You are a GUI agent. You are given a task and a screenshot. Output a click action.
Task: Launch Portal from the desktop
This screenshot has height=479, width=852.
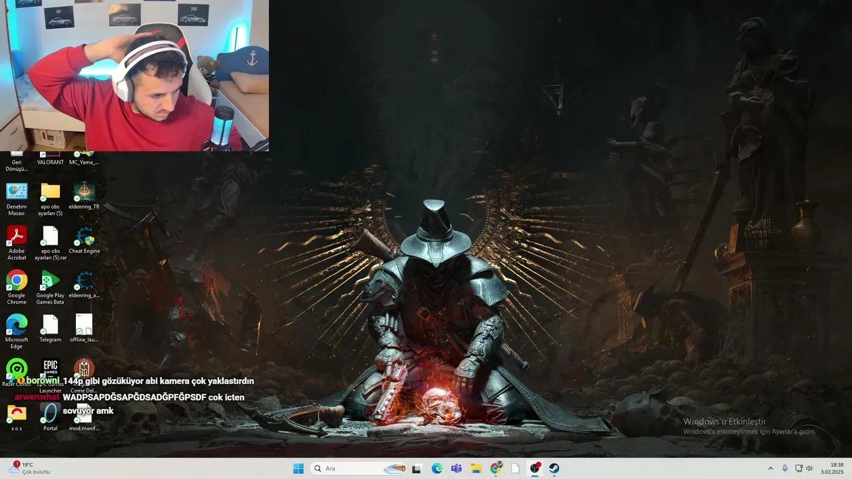50,417
